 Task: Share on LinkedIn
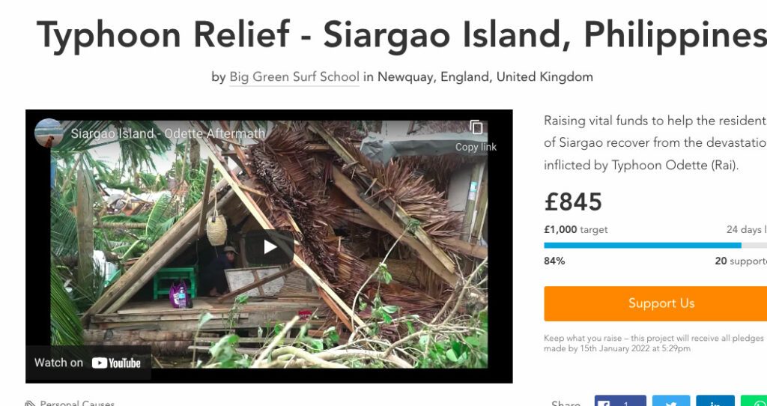pos(715,401)
